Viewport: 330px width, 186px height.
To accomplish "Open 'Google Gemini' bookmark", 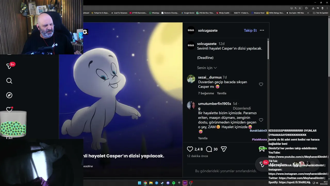I will pos(188,13).
